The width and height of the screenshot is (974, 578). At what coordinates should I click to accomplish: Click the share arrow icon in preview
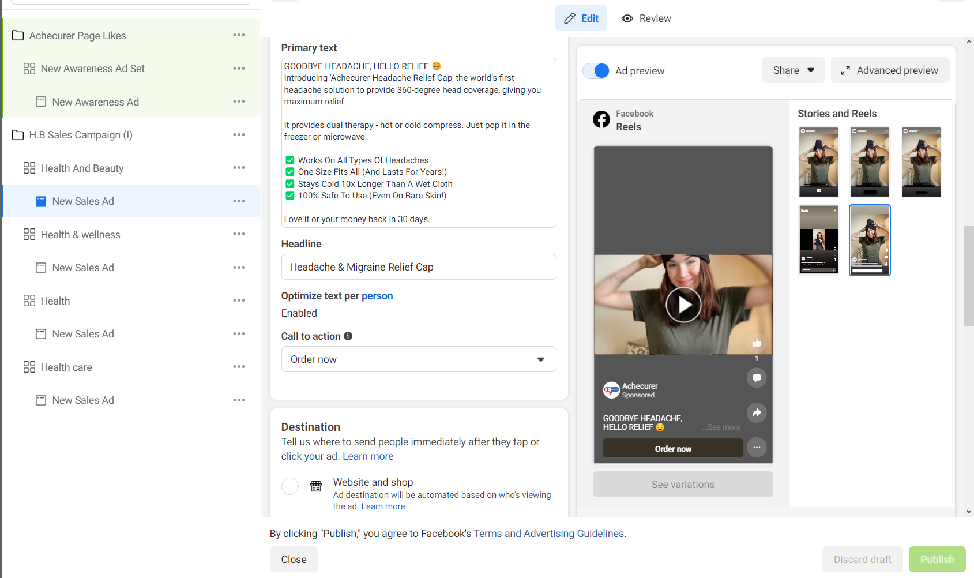point(757,412)
